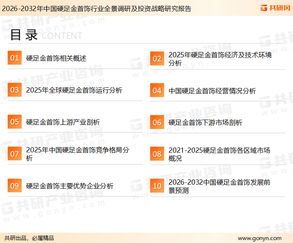Open chapter 2025年全球硬足金首饰运行分析
293x243 pixels.
(74, 90)
